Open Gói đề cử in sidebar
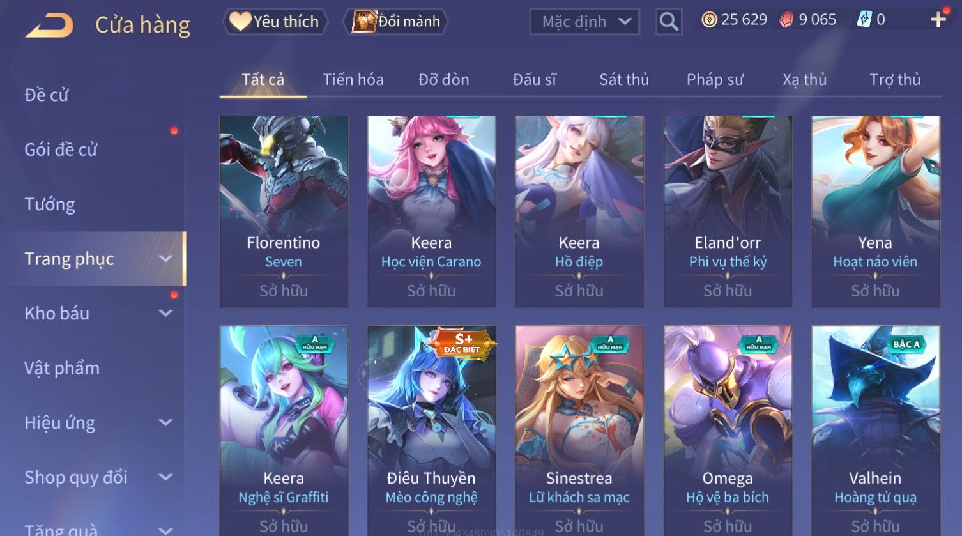Image resolution: width=962 pixels, height=536 pixels. 61,149
